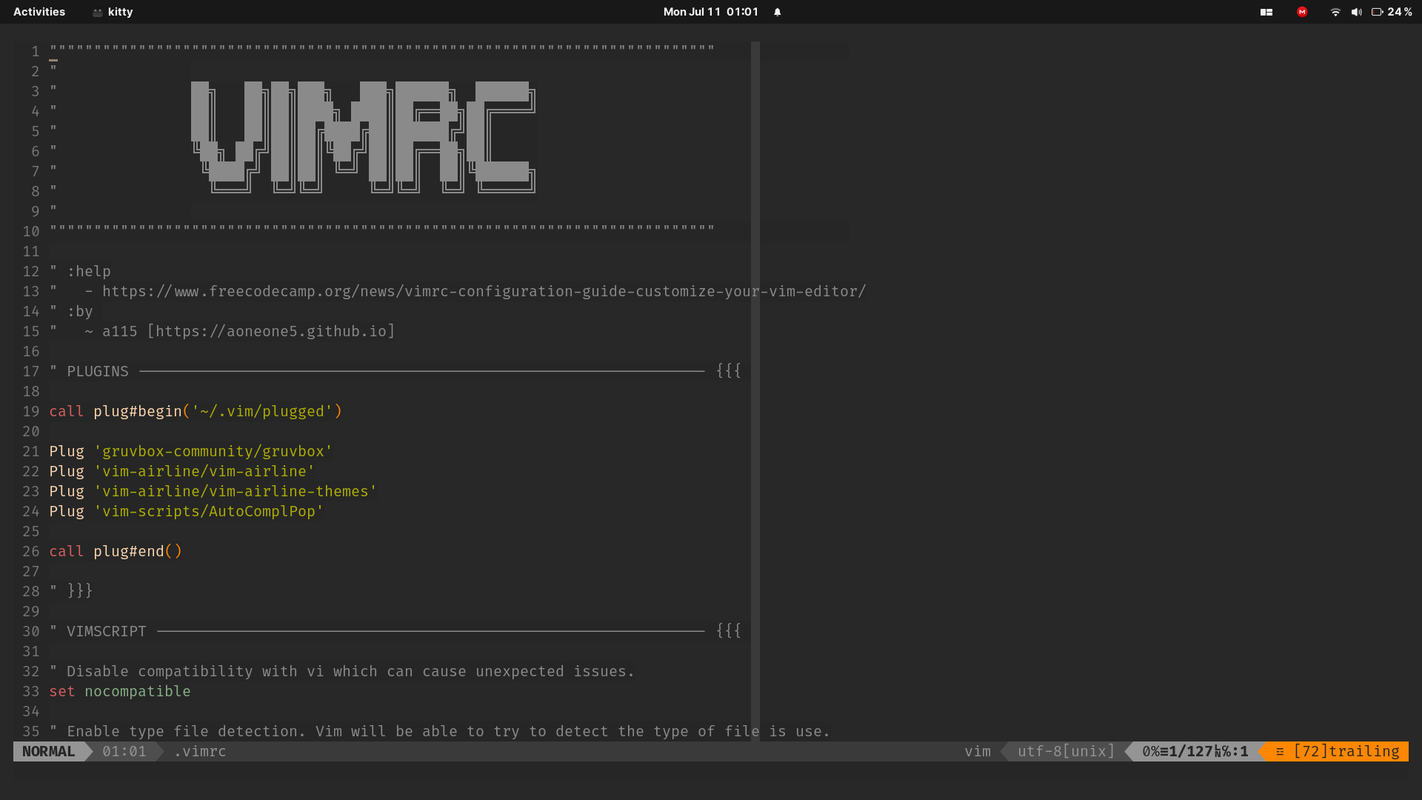This screenshot has height=800, width=1422.
Task: Click the NORMAL mode indicator in statusline
Action: [x=48, y=751]
